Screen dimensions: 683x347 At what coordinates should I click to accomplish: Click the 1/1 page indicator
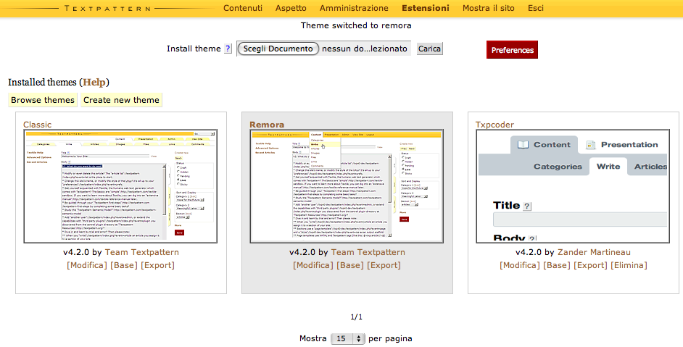(x=356, y=317)
